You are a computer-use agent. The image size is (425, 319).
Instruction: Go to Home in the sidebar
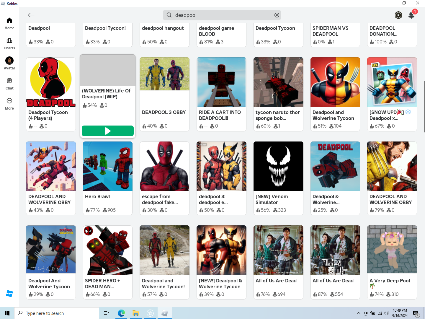click(9, 24)
